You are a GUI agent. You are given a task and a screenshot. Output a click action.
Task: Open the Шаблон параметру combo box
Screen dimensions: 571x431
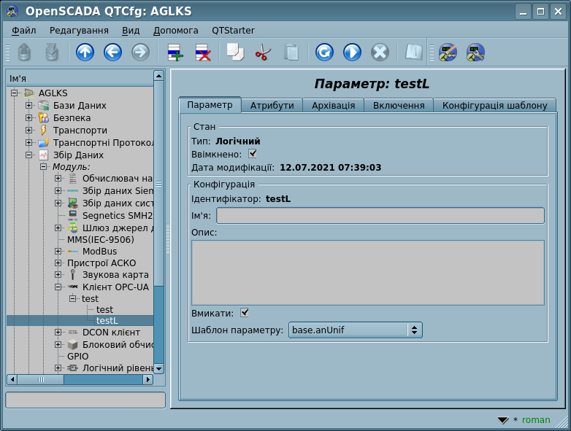coord(355,330)
